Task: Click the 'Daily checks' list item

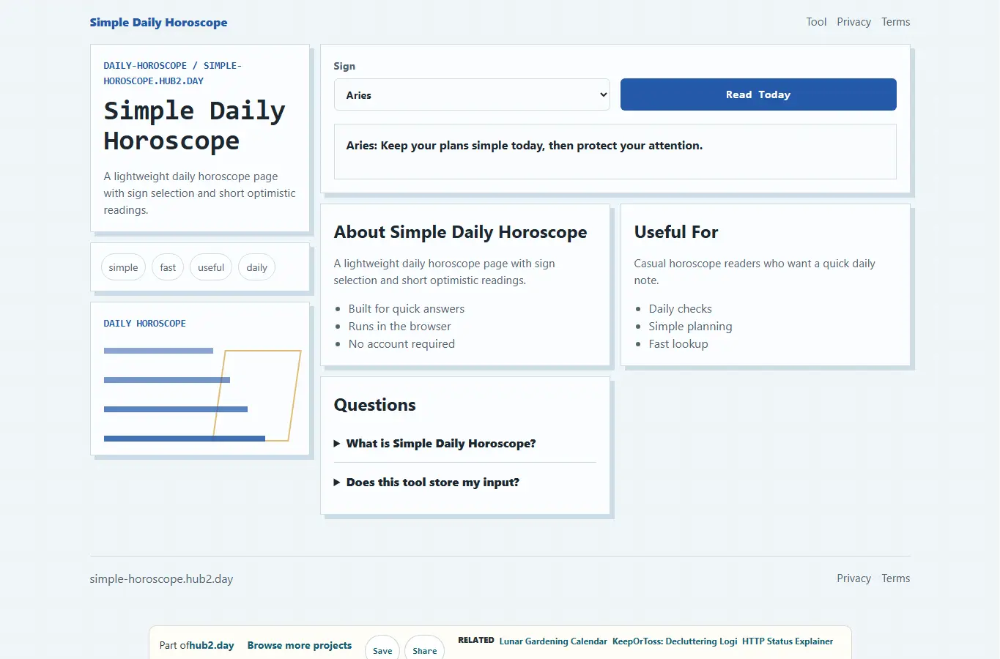Action: tap(681, 309)
